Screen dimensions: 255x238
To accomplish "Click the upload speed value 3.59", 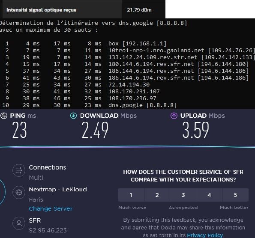I will pos(195,130).
